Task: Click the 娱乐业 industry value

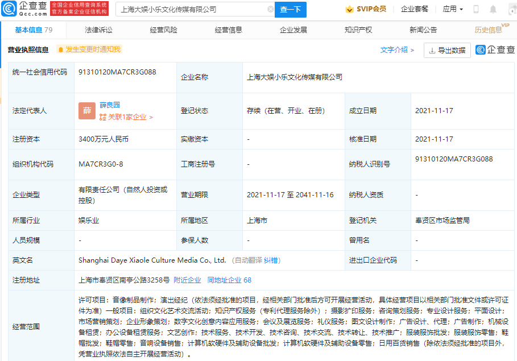Action: click(89, 221)
